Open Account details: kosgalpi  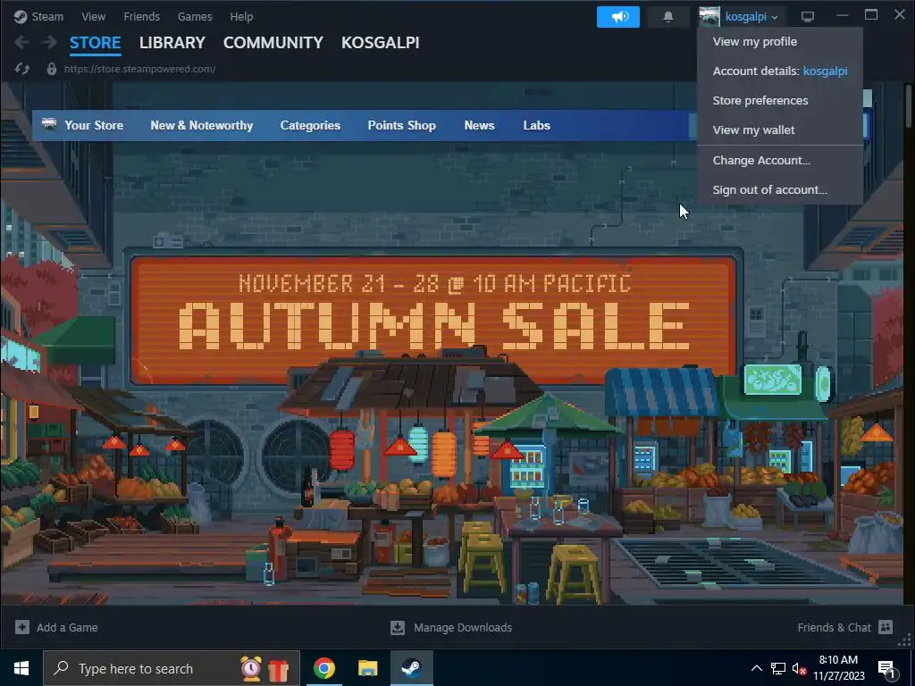(x=779, y=71)
